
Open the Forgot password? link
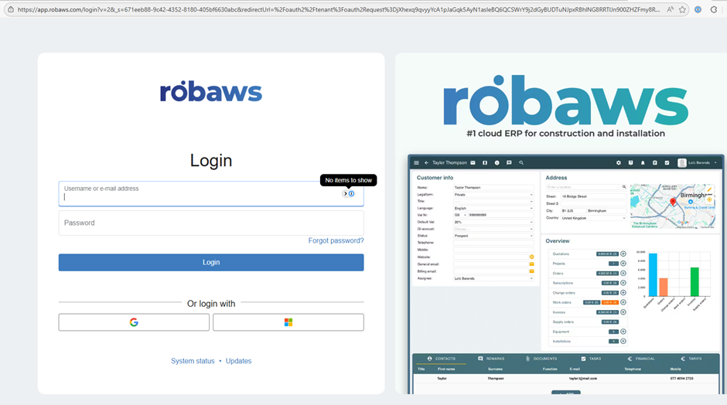(336, 240)
